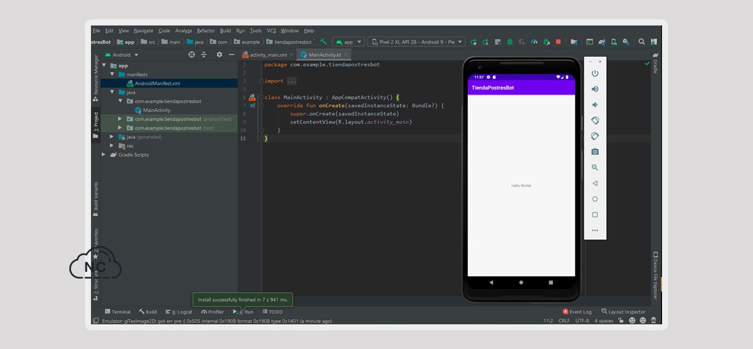Click emulator toolbar home circle

click(595, 199)
